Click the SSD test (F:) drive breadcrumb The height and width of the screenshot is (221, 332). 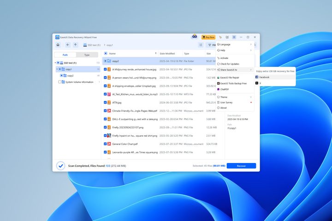coord(92,45)
